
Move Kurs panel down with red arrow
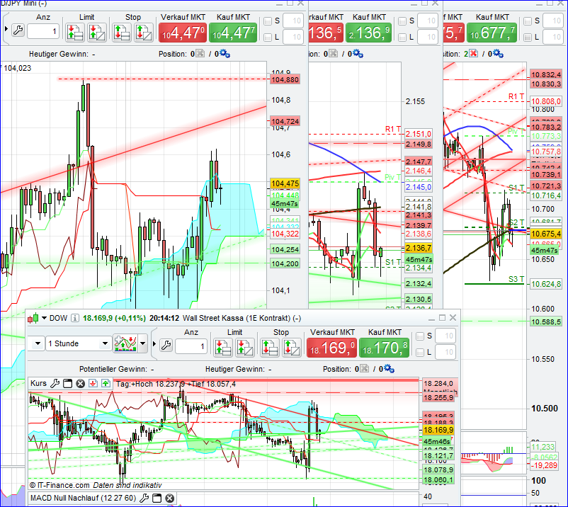(x=93, y=383)
